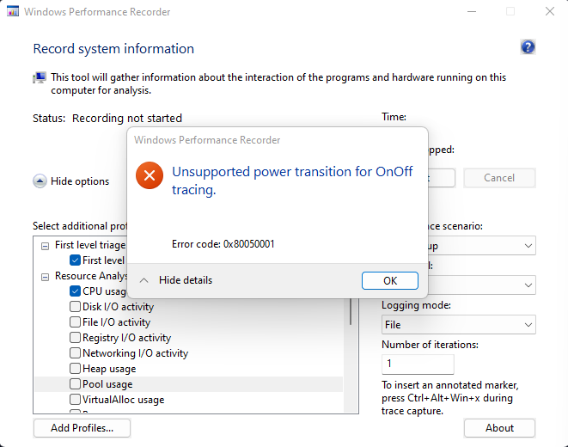This screenshot has height=447, width=568.
Task: Click the blue help question mark icon
Action: [x=528, y=47]
